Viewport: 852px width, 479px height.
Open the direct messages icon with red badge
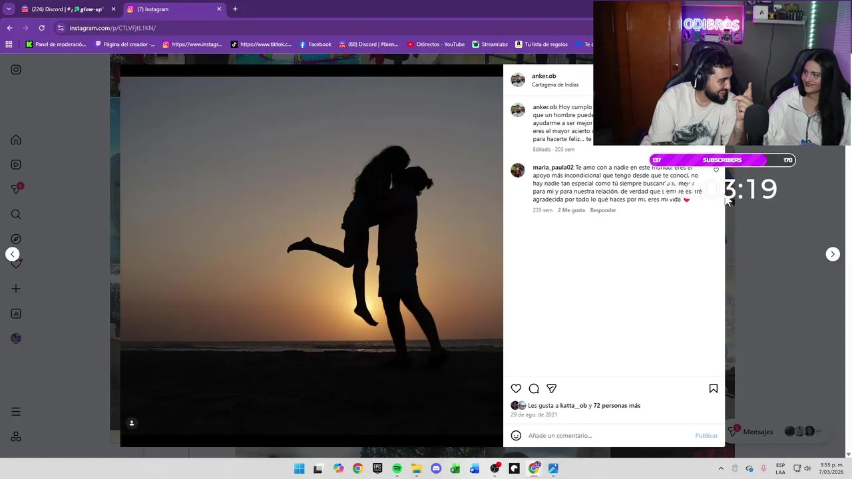tap(17, 189)
